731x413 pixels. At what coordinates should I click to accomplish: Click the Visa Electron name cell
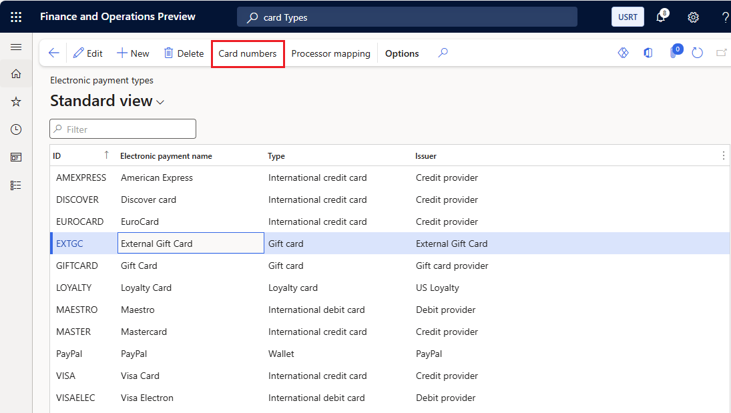pyautogui.click(x=147, y=398)
